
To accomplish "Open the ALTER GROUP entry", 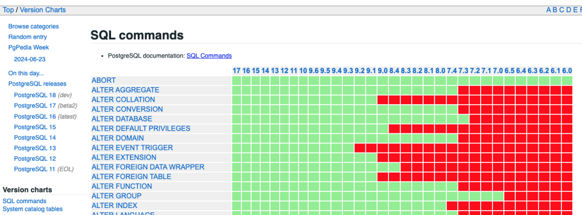I will (x=116, y=196).
